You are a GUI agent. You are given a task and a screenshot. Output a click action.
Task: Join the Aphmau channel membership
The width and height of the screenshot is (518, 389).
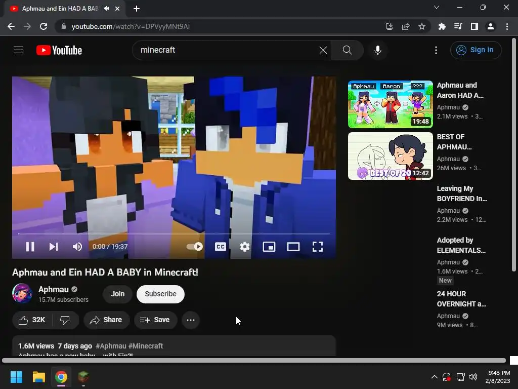tap(117, 294)
